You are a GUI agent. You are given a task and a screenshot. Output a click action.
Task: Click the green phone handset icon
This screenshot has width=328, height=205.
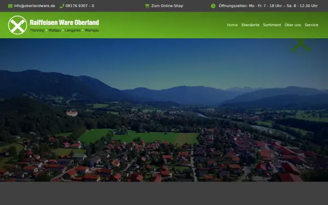(62, 6)
